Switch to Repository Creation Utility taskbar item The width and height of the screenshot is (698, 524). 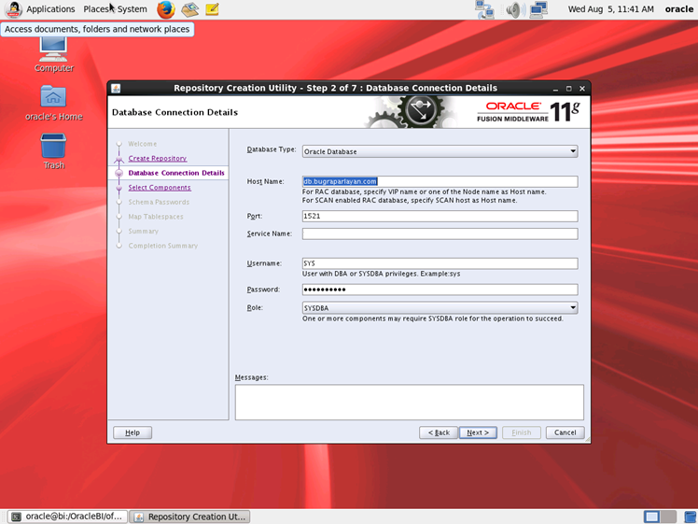click(x=189, y=517)
